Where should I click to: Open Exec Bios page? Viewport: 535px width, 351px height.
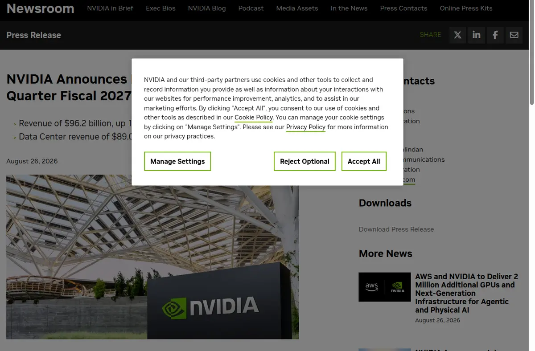pos(160,8)
